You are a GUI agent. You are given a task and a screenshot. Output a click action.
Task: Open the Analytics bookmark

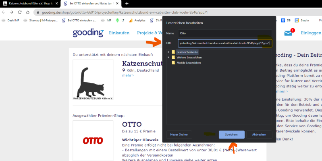click(x=137, y=20)
